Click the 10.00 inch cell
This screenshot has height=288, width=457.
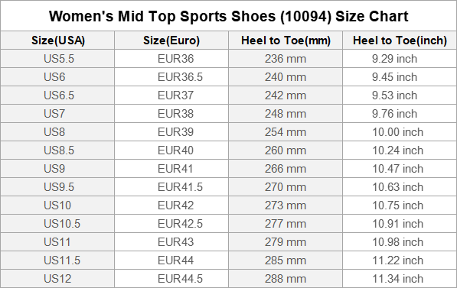point(400,132)
